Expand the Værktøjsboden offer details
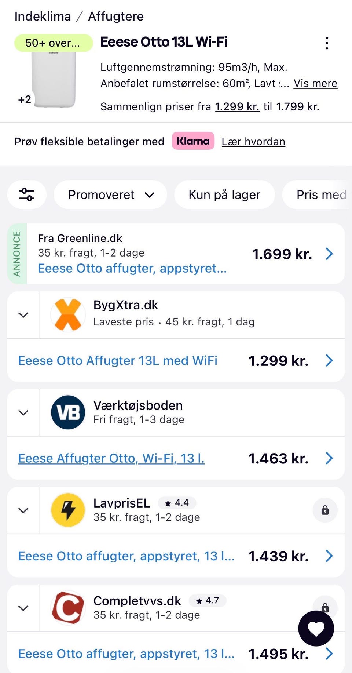 point(23,412)
